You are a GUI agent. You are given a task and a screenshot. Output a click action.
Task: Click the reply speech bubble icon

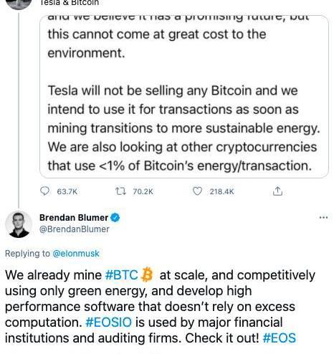point(44,191)
